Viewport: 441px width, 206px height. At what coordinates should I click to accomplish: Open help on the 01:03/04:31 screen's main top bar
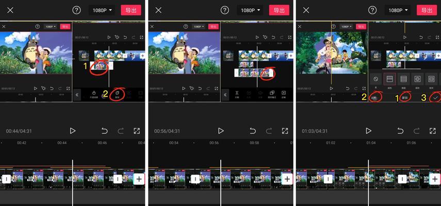(x=372, y=10)
